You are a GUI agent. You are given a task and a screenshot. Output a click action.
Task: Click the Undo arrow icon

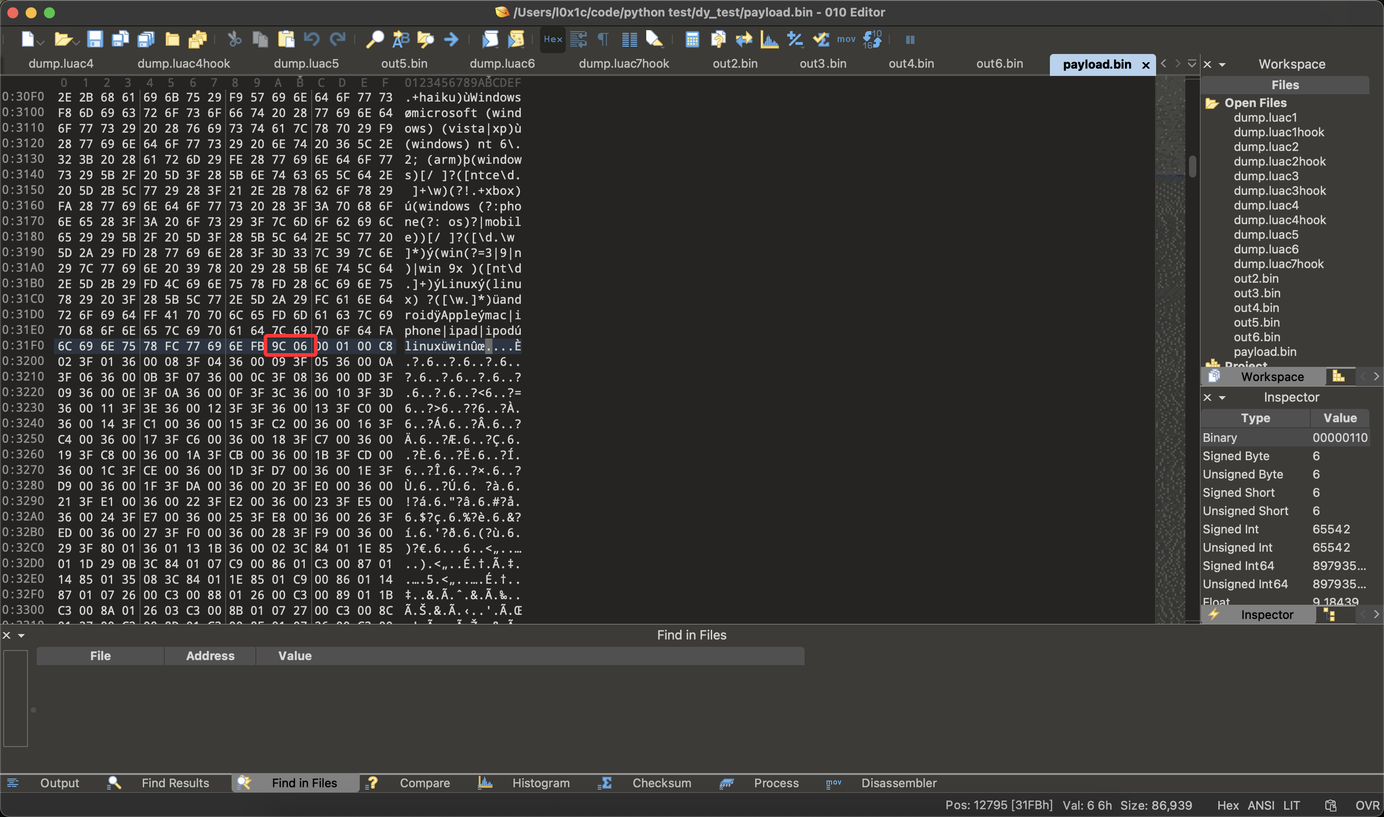(x=312, y=39)
